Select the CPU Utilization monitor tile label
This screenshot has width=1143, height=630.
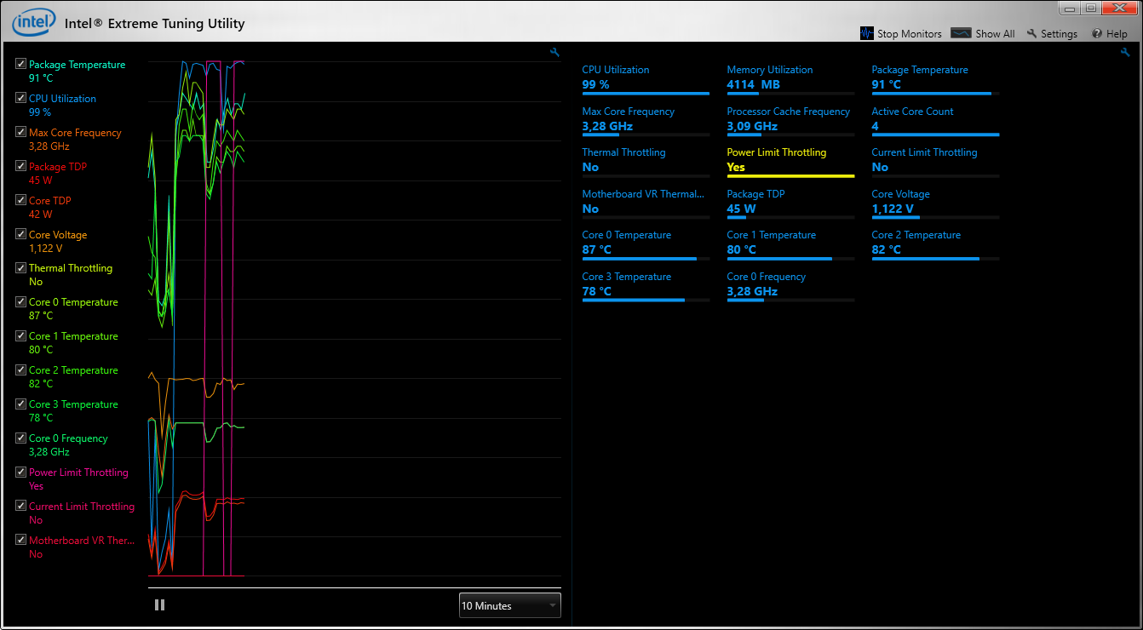pos(615,70)
